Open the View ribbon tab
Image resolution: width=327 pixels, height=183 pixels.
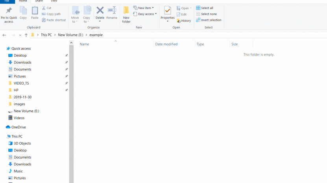click(54, 1)
